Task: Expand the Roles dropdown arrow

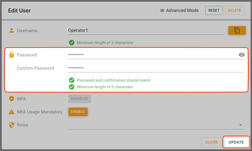Action: point(240,125)
